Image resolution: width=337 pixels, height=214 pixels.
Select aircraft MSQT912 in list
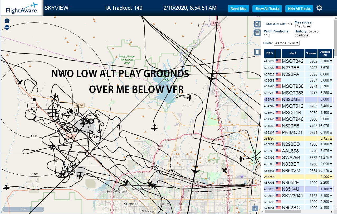298,106
